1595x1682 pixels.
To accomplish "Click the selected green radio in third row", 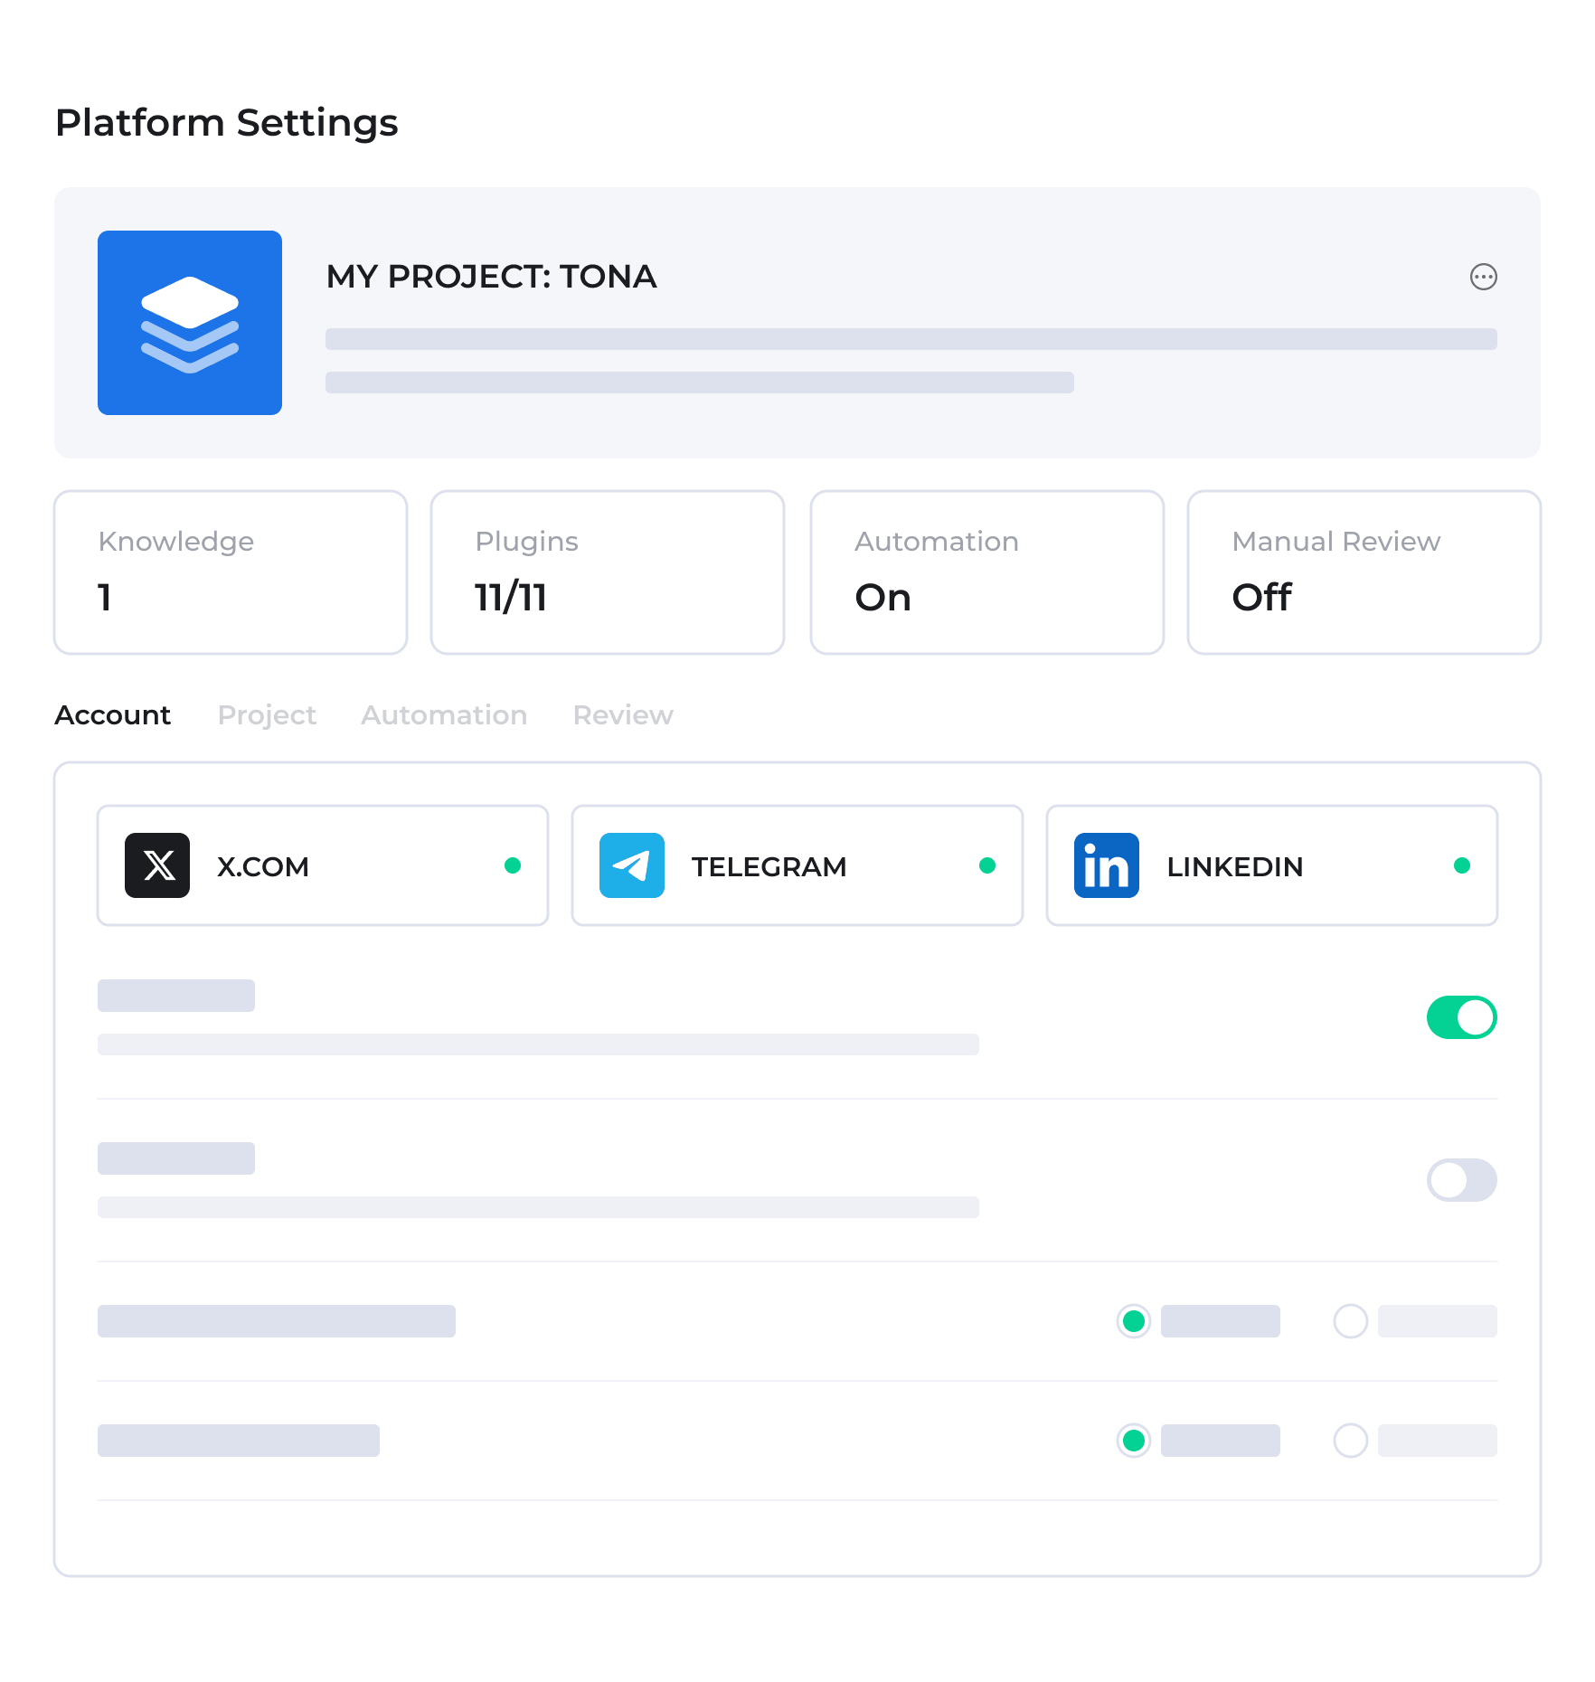I will point(1134,1321).
